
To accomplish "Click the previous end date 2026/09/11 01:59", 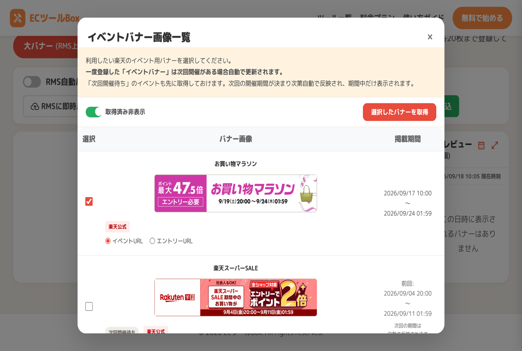I will coord(407,313).
